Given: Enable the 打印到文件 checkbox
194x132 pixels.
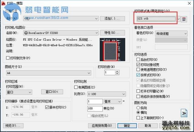Looking at the screenshot, I should point(8,58).
